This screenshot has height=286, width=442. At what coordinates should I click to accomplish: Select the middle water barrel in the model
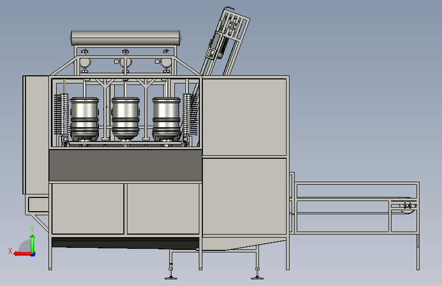125,119
